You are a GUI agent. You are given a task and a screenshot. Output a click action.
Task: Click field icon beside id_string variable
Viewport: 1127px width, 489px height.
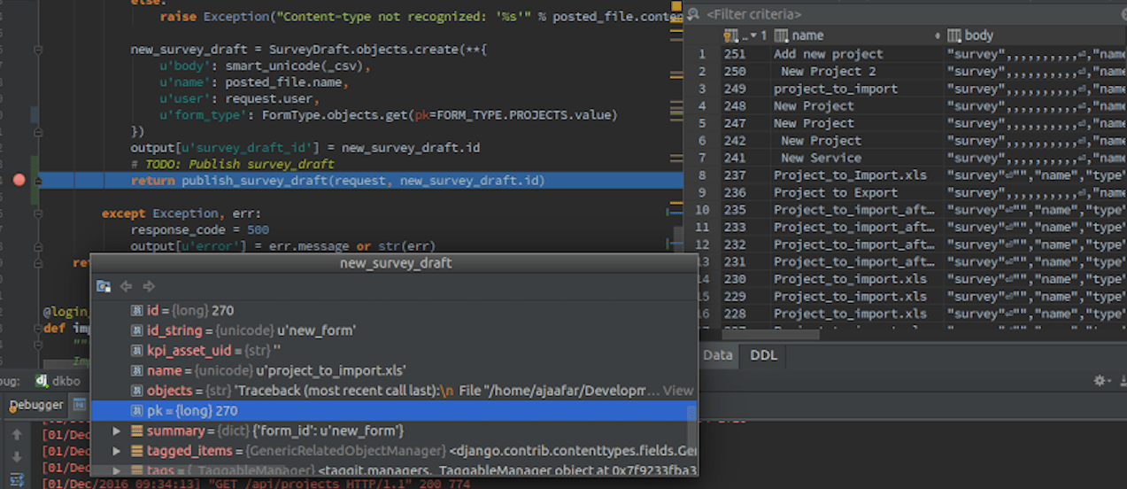pyautogui.click(x=137, y=330)
